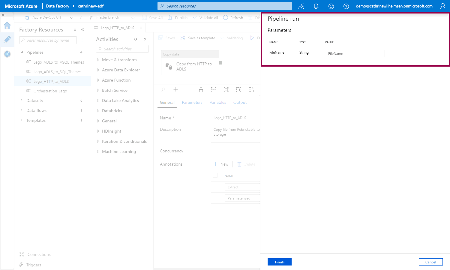The width and height of the screenshot is (450, 270).
Task: Switch to the Parameters tab
Action: click(192, 102)
